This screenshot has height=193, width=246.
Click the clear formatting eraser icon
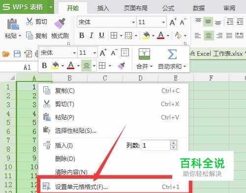pyautogui.click(x=178, y=35)
